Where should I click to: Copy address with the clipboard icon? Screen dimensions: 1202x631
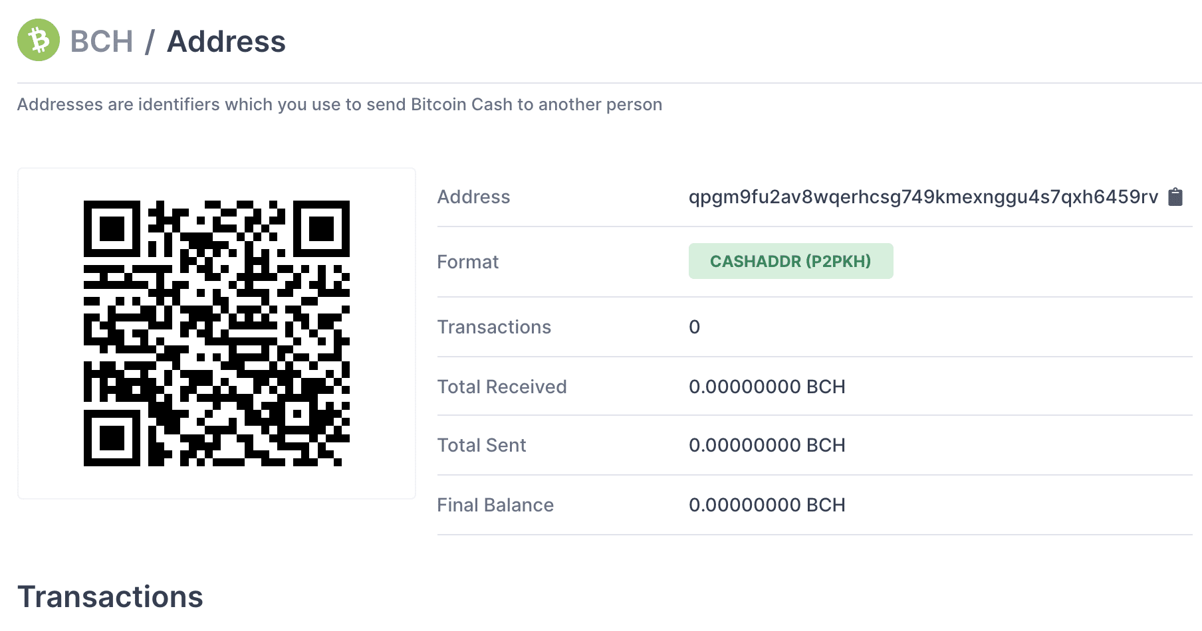(x=1175, y=197)
